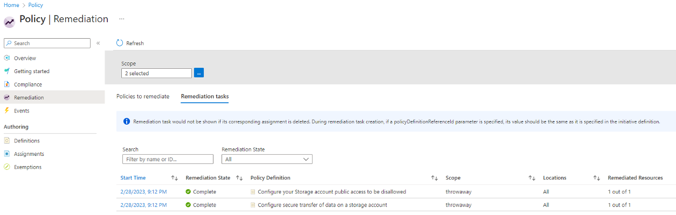Image resolution: width=676 pixels, height=215 pixels.
Task: Sort by Locations column arrows
Action: click(x=597, y=178)
